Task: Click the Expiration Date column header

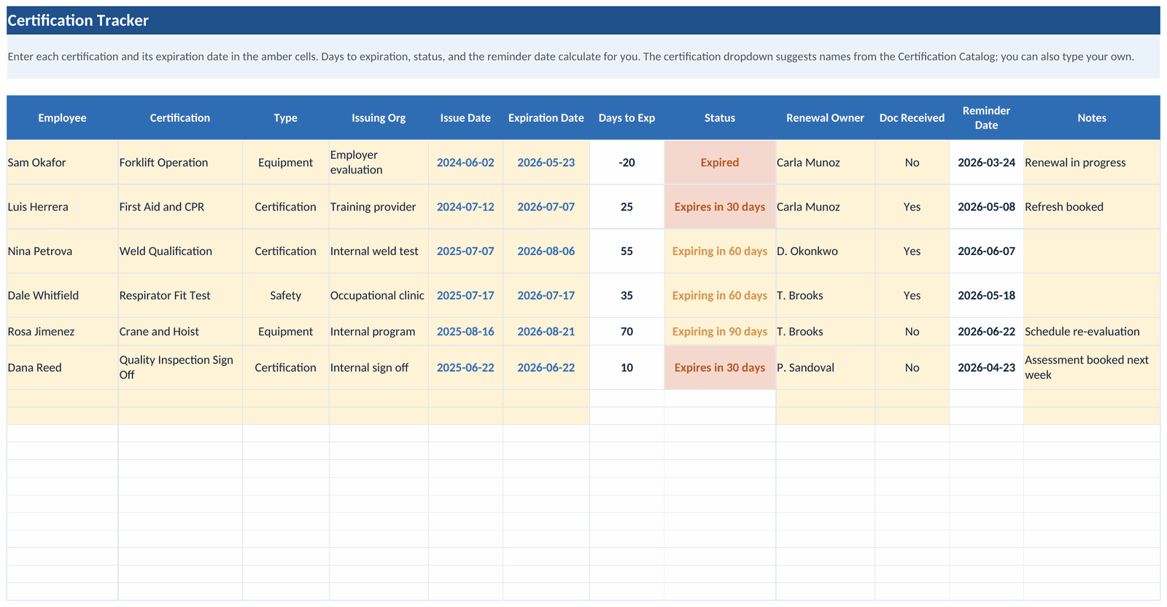Action: pos(546,117)
